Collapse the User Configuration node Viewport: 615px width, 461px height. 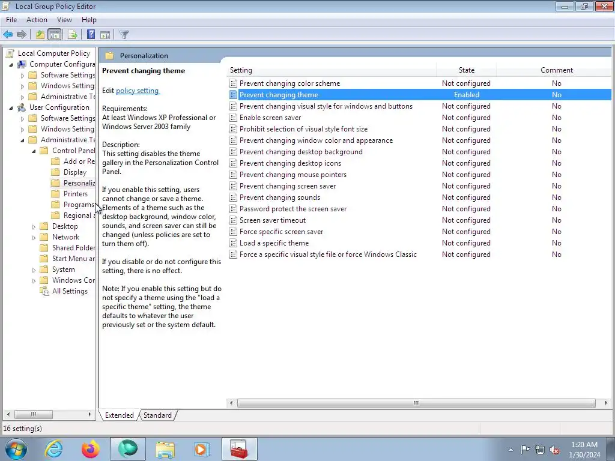[11, 108]
